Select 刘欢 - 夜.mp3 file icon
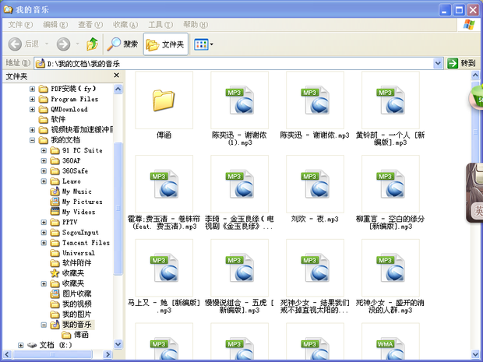 coord(315,184)
